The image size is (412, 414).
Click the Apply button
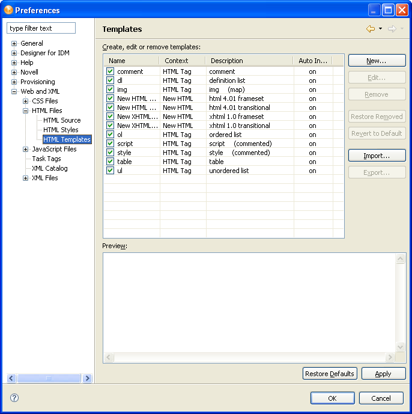(x=383, y=374)
